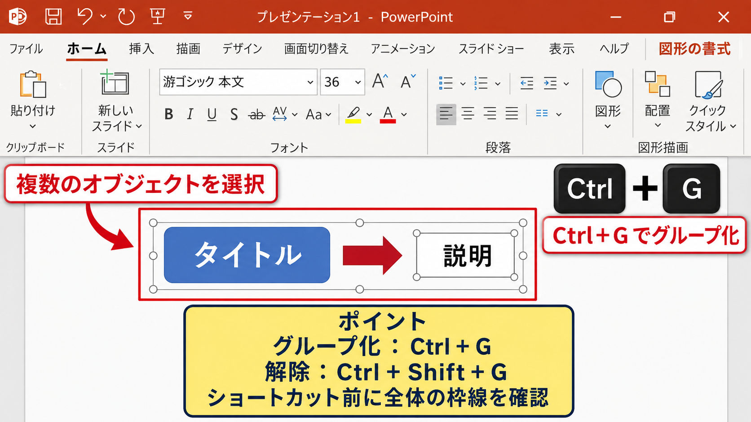Click the 説明 text box
Image resolution: width=751 pixels, height=422 pixels.
pyautogui.click(x=466, y=256)
